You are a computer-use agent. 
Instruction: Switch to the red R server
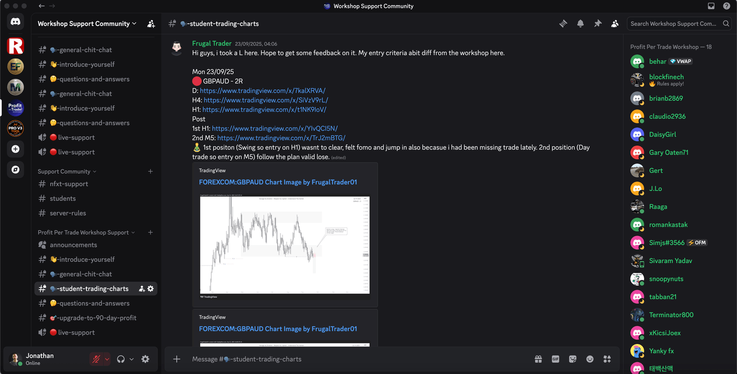(15, 46)
